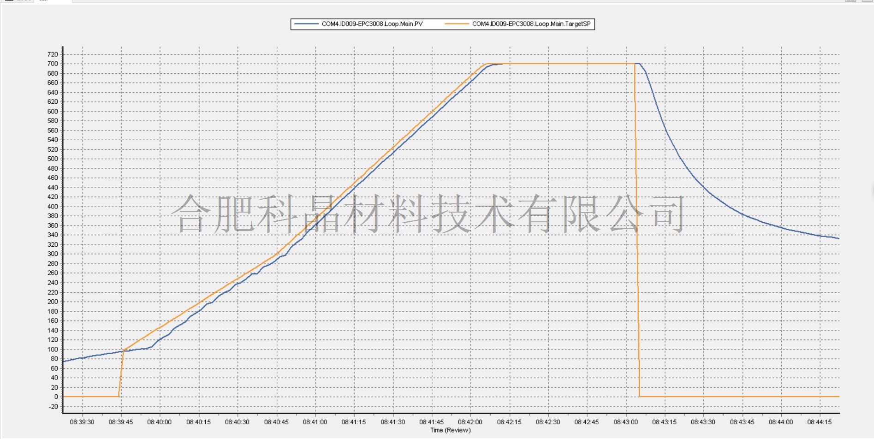Click the 08:41:00 time axis label
Image resolution: width=874 pixels, height=439 pixels.
(315, 422)
